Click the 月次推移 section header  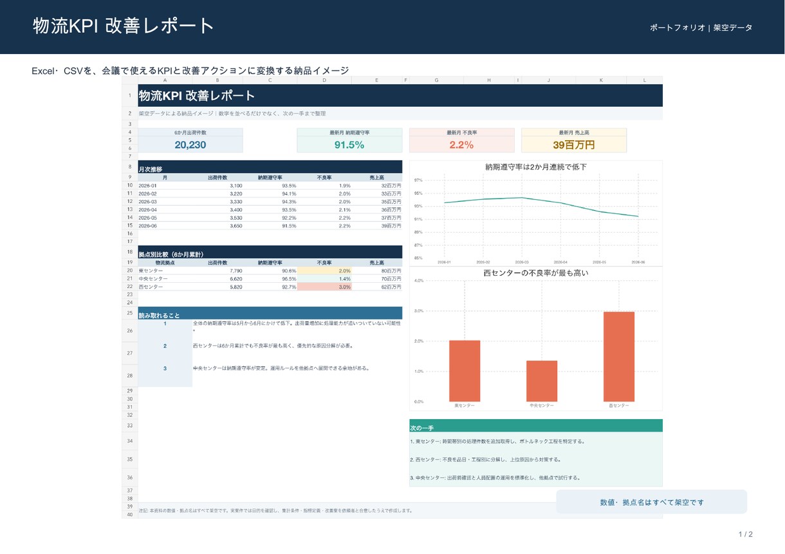(270, 168)
